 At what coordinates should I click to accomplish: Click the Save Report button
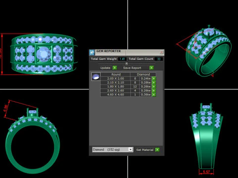pyautogui.click(x=138, y=68)
